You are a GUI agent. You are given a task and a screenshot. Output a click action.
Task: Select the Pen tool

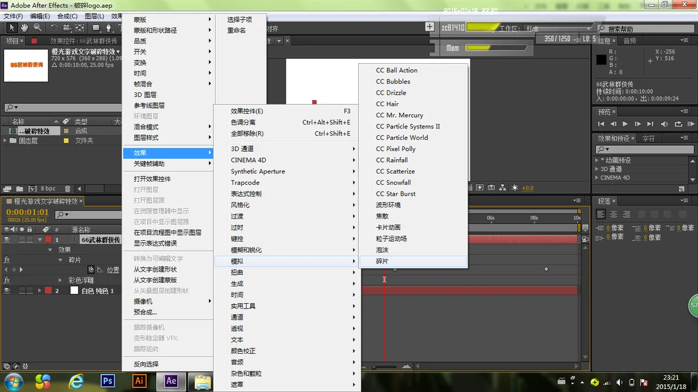[109, 28]
